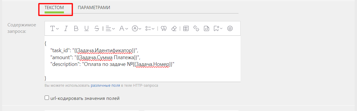Insert a table with the table icon
Screen dimensions: 357x111
(186, 28)
